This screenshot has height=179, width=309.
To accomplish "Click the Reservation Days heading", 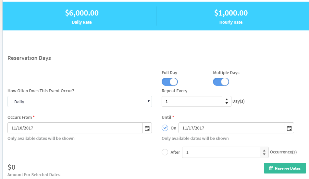I will (29, 58).
